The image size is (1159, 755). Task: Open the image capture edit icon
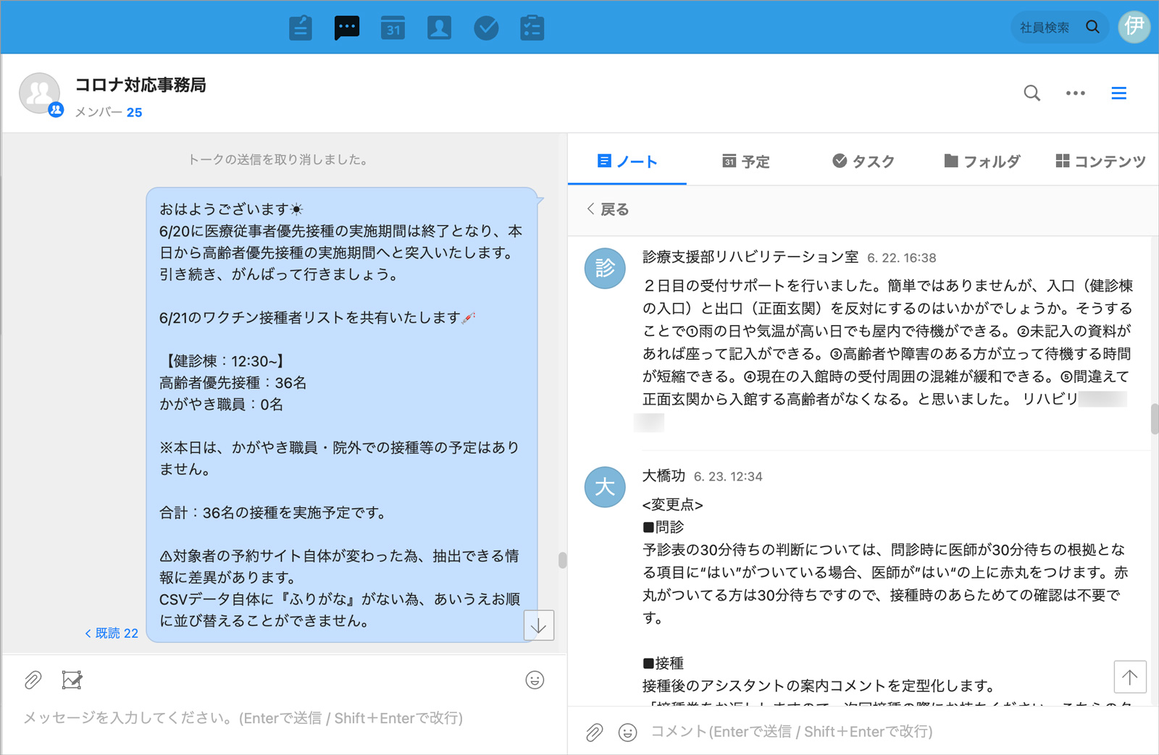(72, 680)
